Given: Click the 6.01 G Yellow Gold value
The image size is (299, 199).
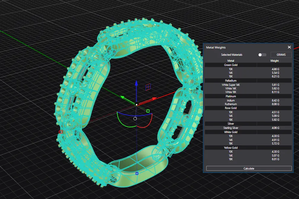Looking at the screenshot, I should pos(275,159).
